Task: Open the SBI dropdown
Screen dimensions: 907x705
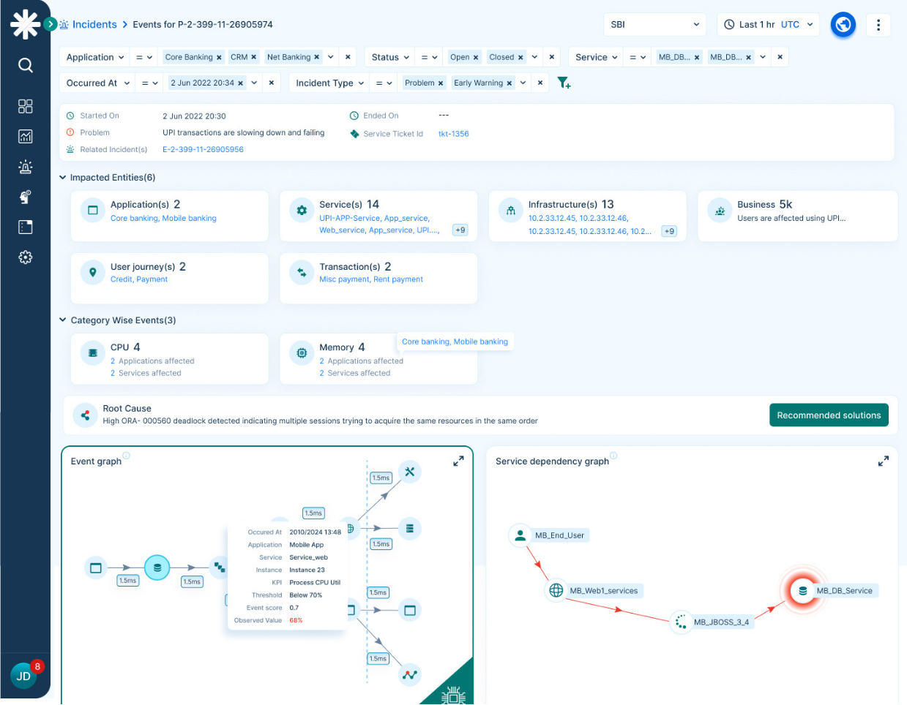Action: tap(654, 25)
